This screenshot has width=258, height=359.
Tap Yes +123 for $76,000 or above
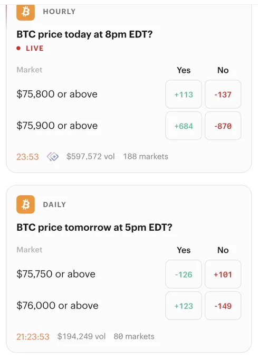[x=184, y=306]
